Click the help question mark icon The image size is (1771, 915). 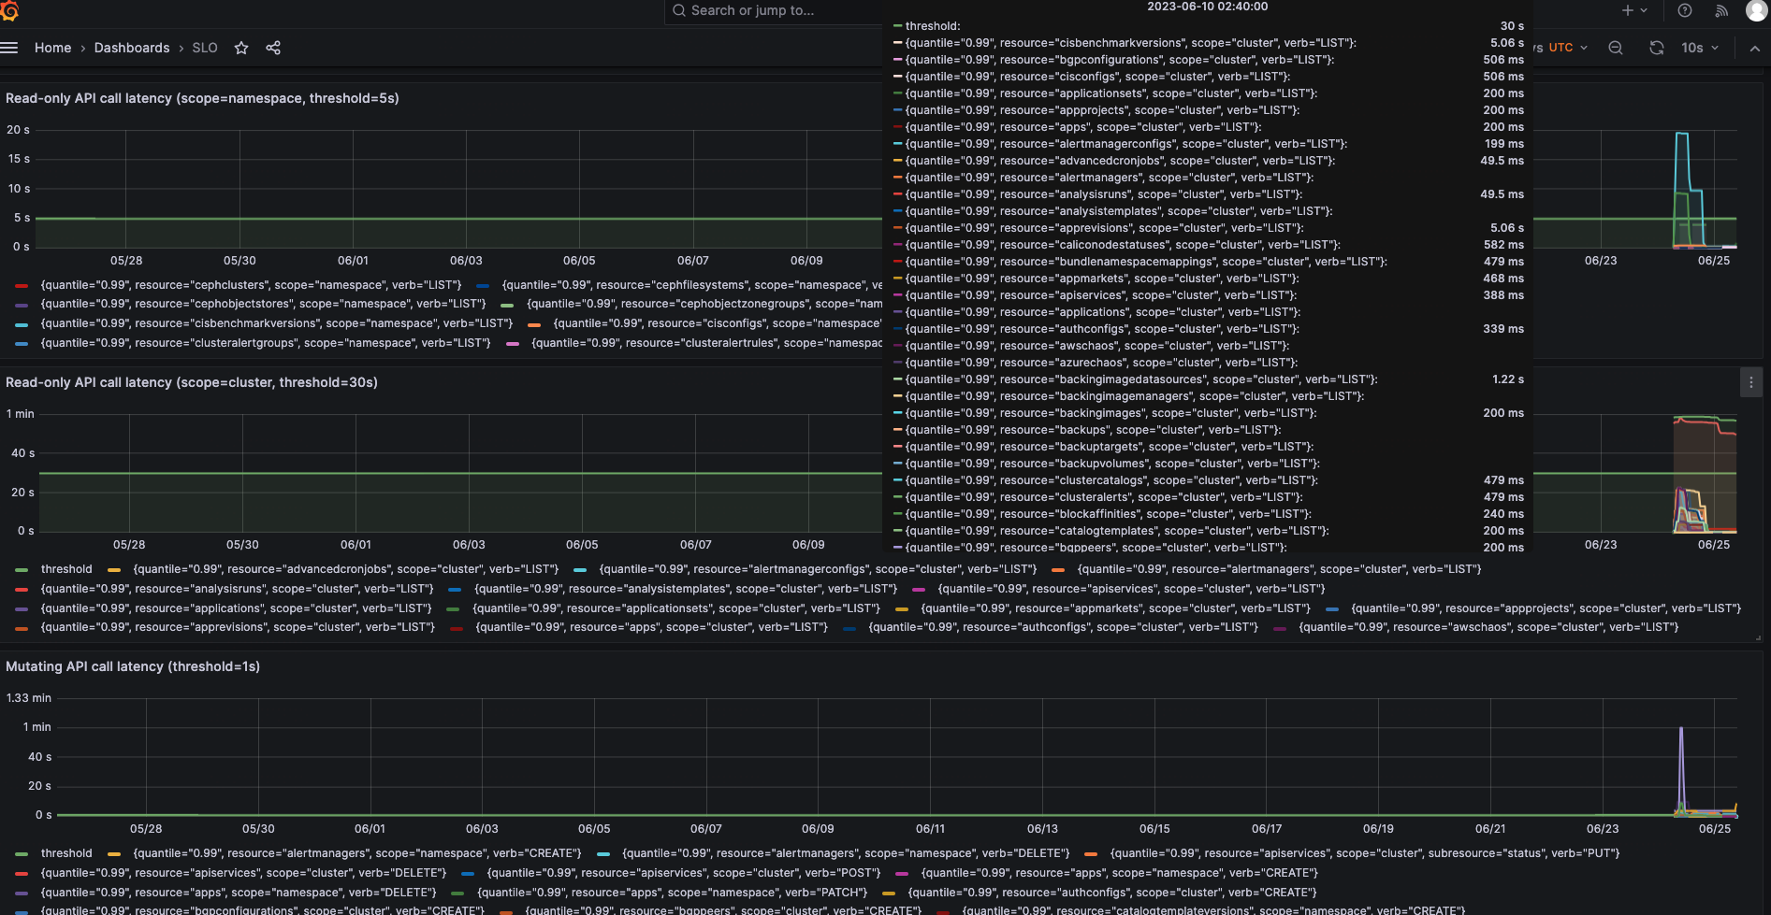1685,10
